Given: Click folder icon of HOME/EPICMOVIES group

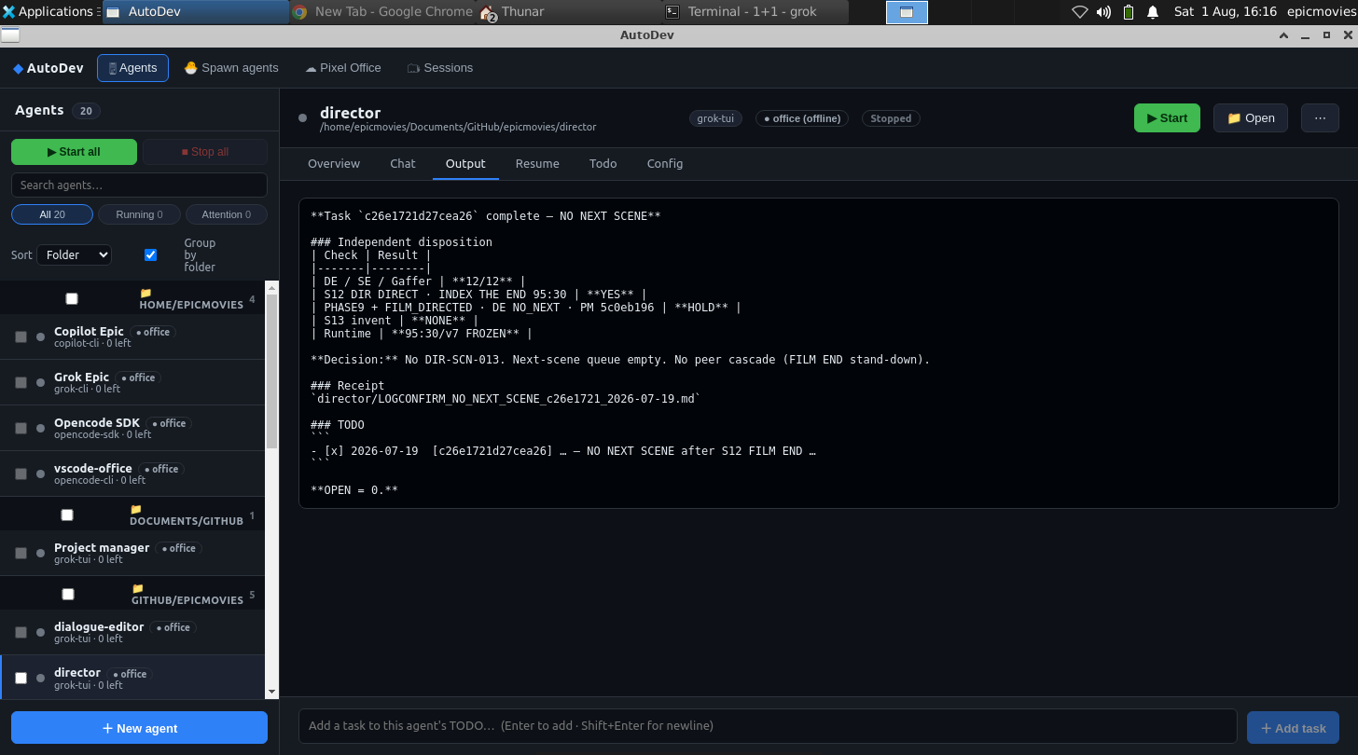Looking at the screenshot, I should point(145,293).
